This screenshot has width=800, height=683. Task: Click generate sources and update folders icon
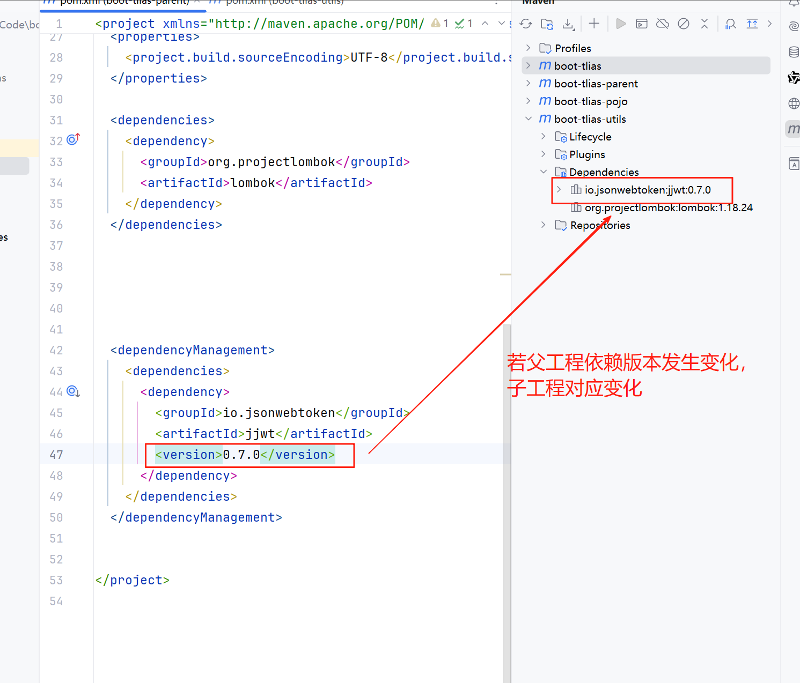click(x=547, y=24)
